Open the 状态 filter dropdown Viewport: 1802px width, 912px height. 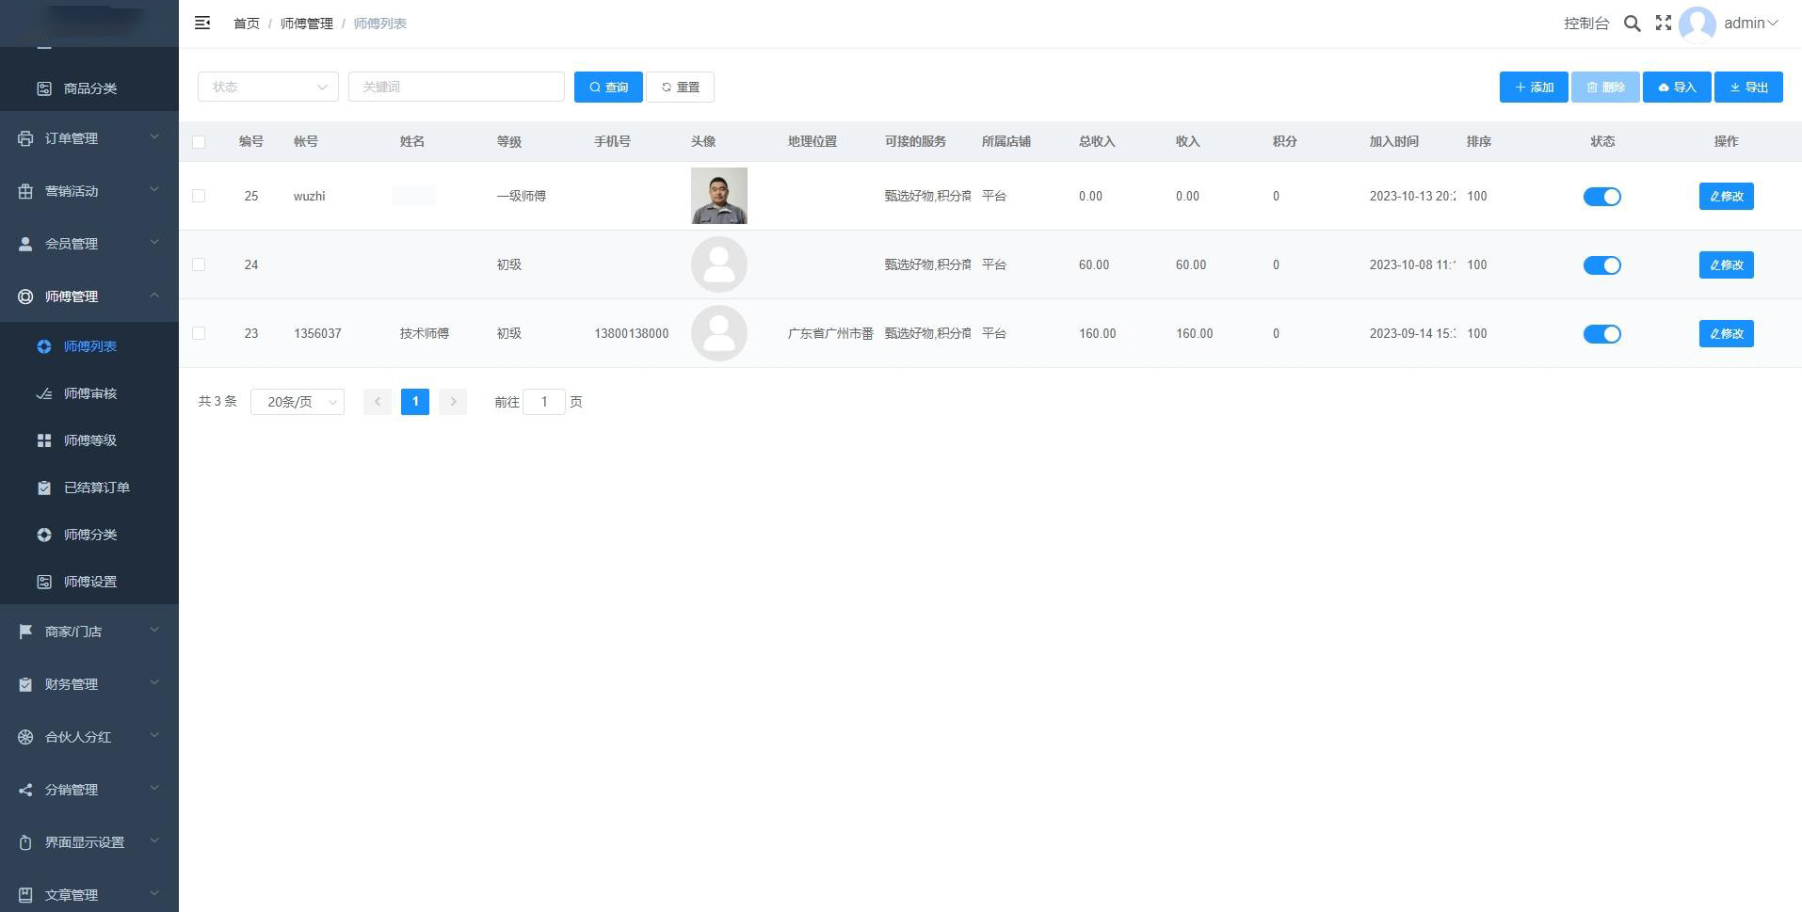(267, 87)
